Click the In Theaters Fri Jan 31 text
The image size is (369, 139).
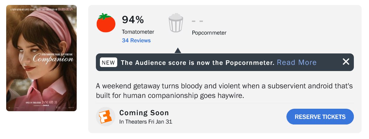click(146, 122)
